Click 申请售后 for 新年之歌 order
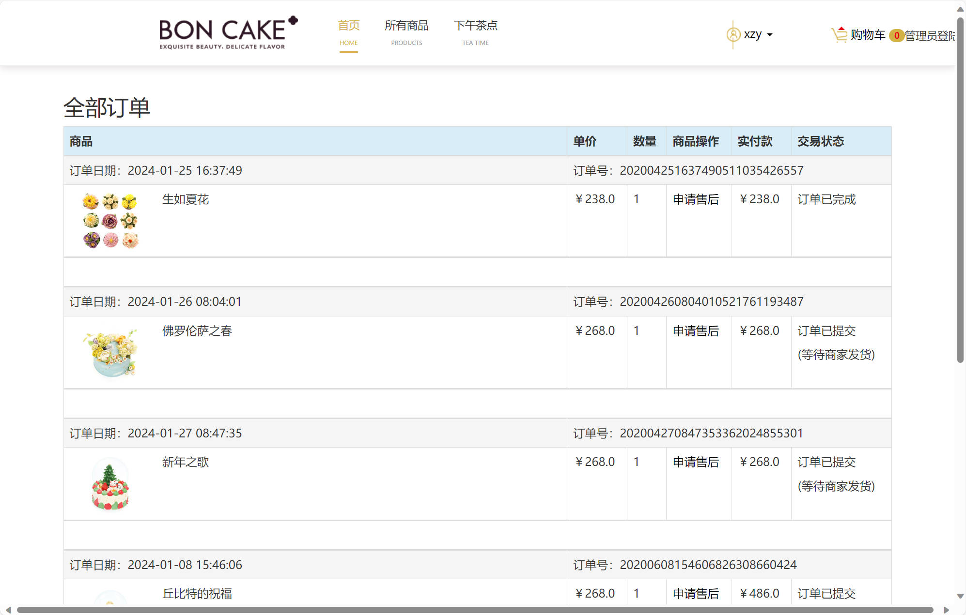 coord(696,462)
